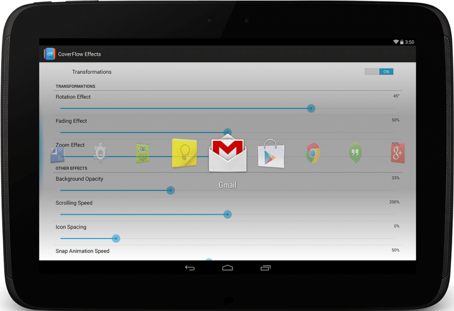Open the yellow Google Keep icon

tap(184, 153)
